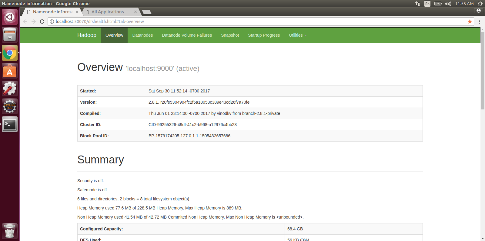Open Startup Progress nav tab
Screen dimensions: 485x241
264,35
